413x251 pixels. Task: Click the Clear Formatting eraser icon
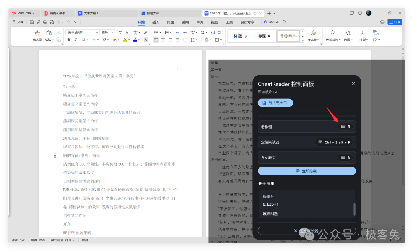click(146, 32)
